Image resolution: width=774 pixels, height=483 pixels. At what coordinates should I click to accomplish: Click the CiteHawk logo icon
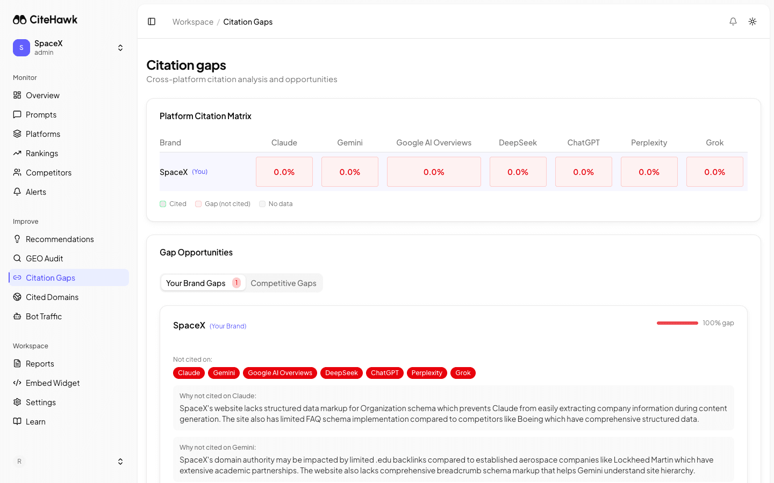[x=20, y=19]
